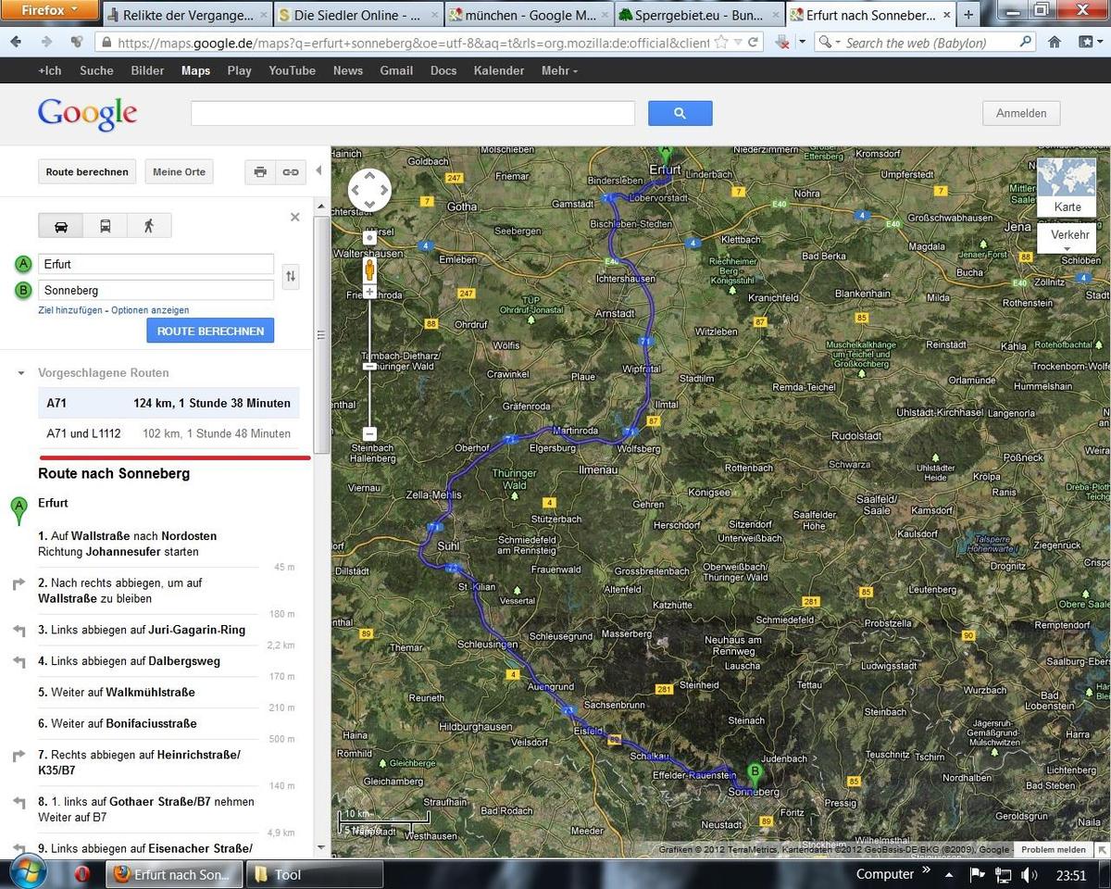Screen dimensions: 1111x889
Task: Switch to Sperrgebiet.eu tab
Action: pos(700,15)
